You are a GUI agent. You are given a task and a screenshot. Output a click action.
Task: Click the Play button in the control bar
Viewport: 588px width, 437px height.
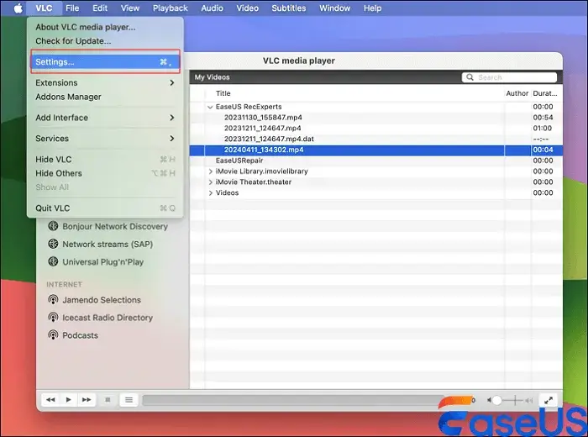[x=69, y=400]
